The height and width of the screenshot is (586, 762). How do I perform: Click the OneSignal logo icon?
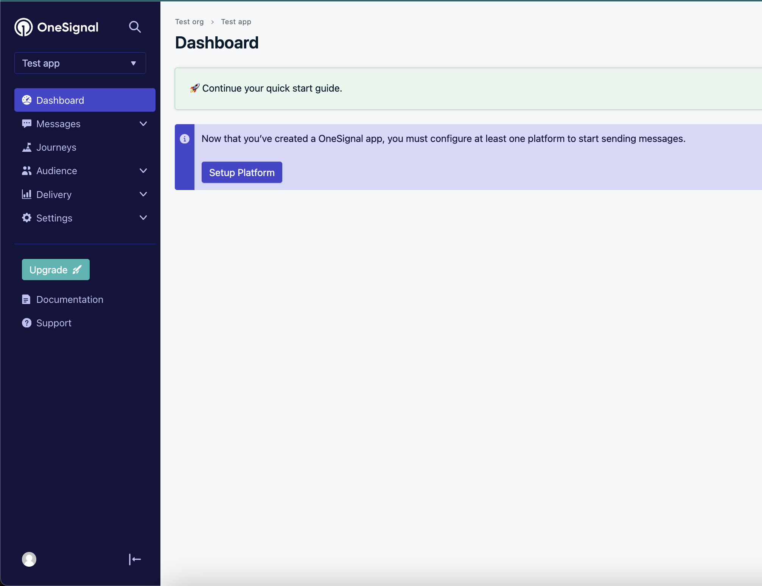23,27
